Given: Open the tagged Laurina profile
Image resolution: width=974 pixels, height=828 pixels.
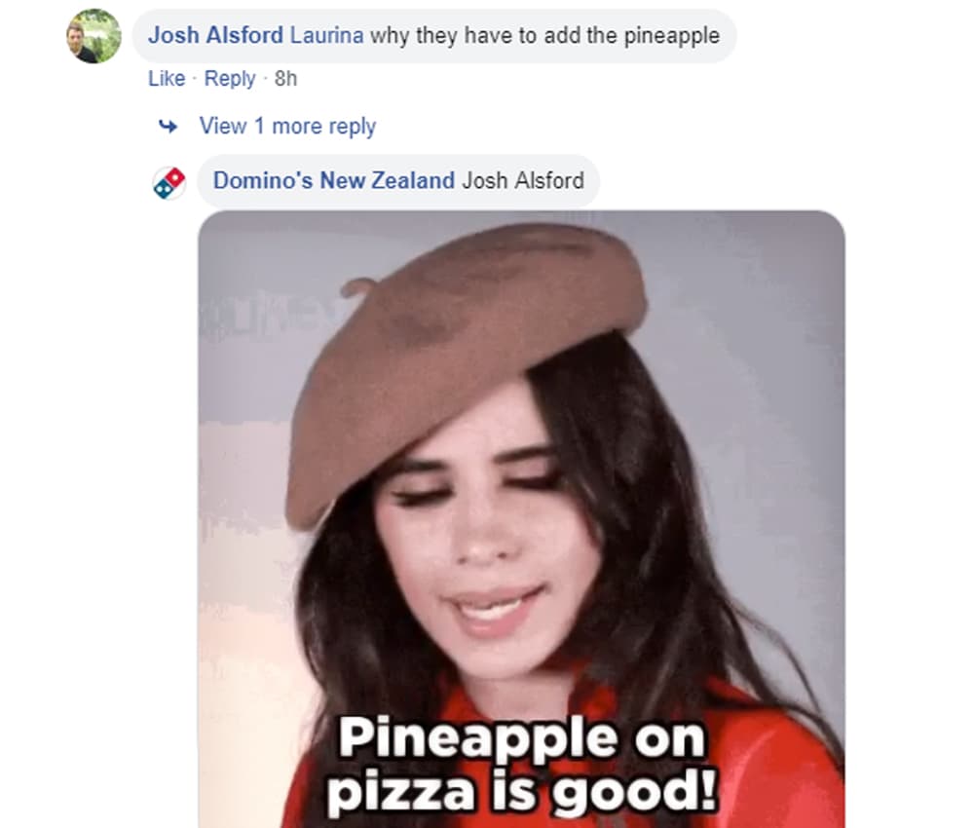Looking at the screenshot, I should 326,35.
